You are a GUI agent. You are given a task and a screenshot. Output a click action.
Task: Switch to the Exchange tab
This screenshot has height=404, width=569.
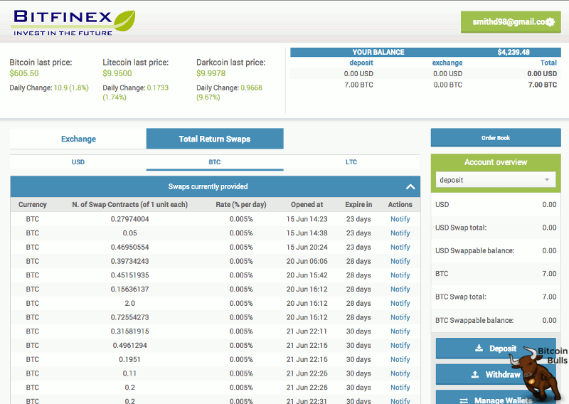pos(78,139)
